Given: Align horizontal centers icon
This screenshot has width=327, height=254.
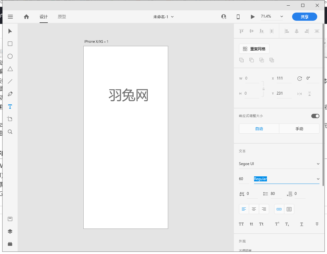Looking at the screenshot, I should click(x=297, y=31).
